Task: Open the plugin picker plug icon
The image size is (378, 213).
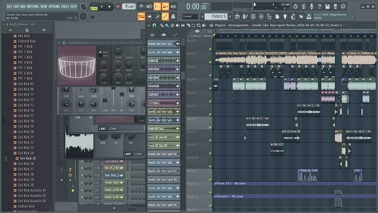Action: coord(285,16)
